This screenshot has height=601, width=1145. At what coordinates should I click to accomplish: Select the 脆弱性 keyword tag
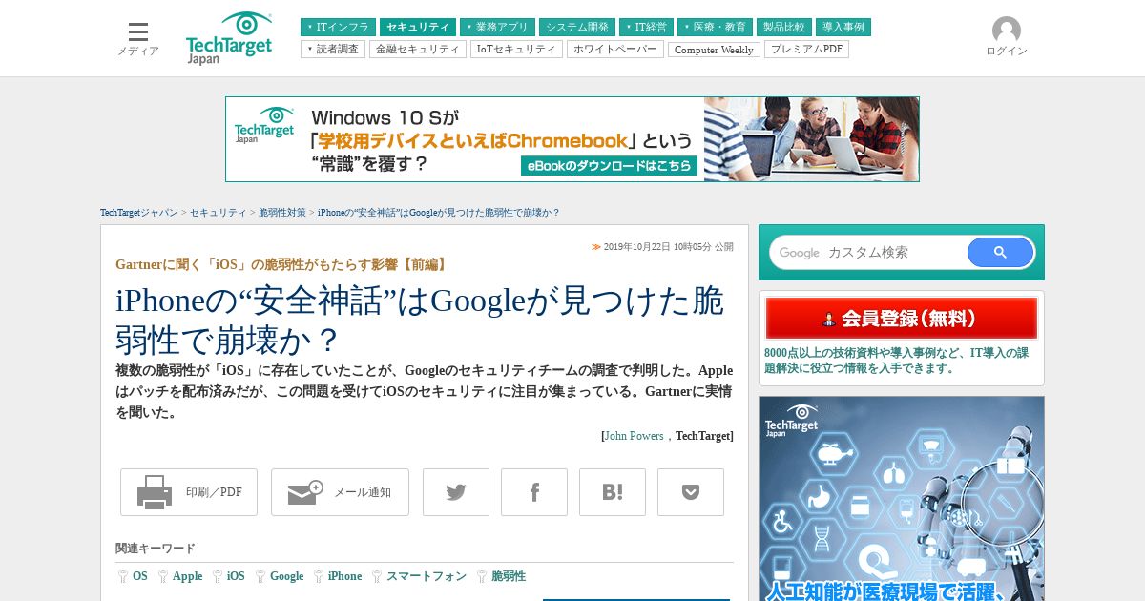pos(508,576)
